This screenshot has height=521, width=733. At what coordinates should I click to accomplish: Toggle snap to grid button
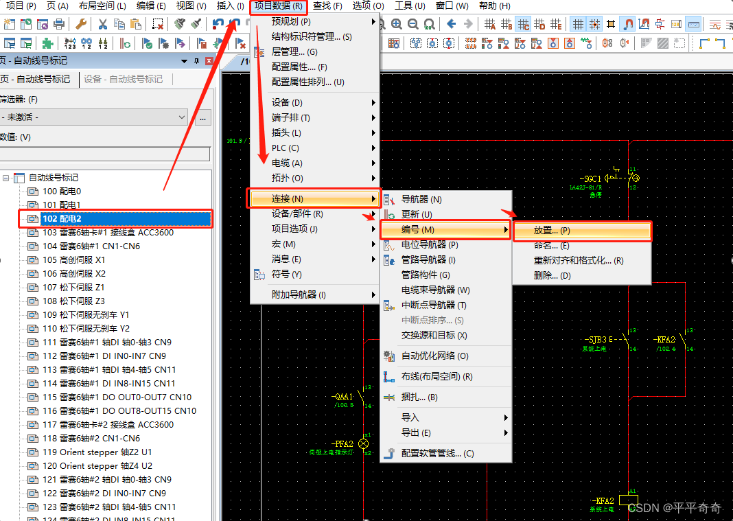click(x=594, y=24)
